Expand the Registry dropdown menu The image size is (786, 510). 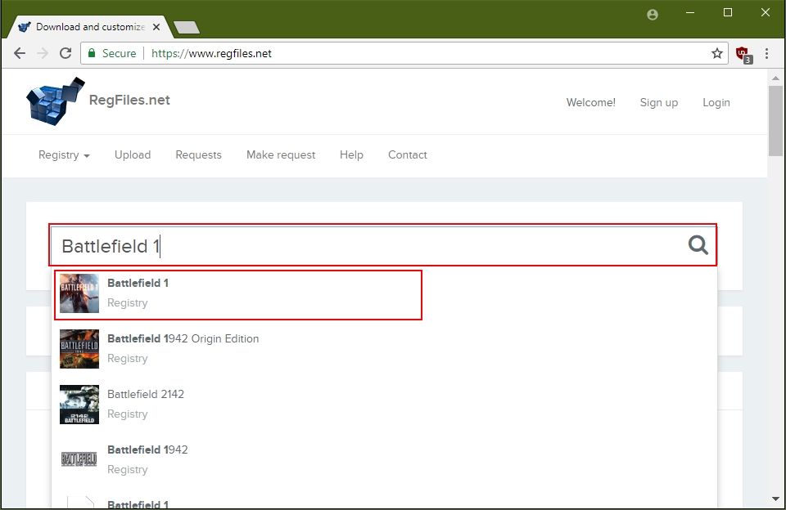64,154
